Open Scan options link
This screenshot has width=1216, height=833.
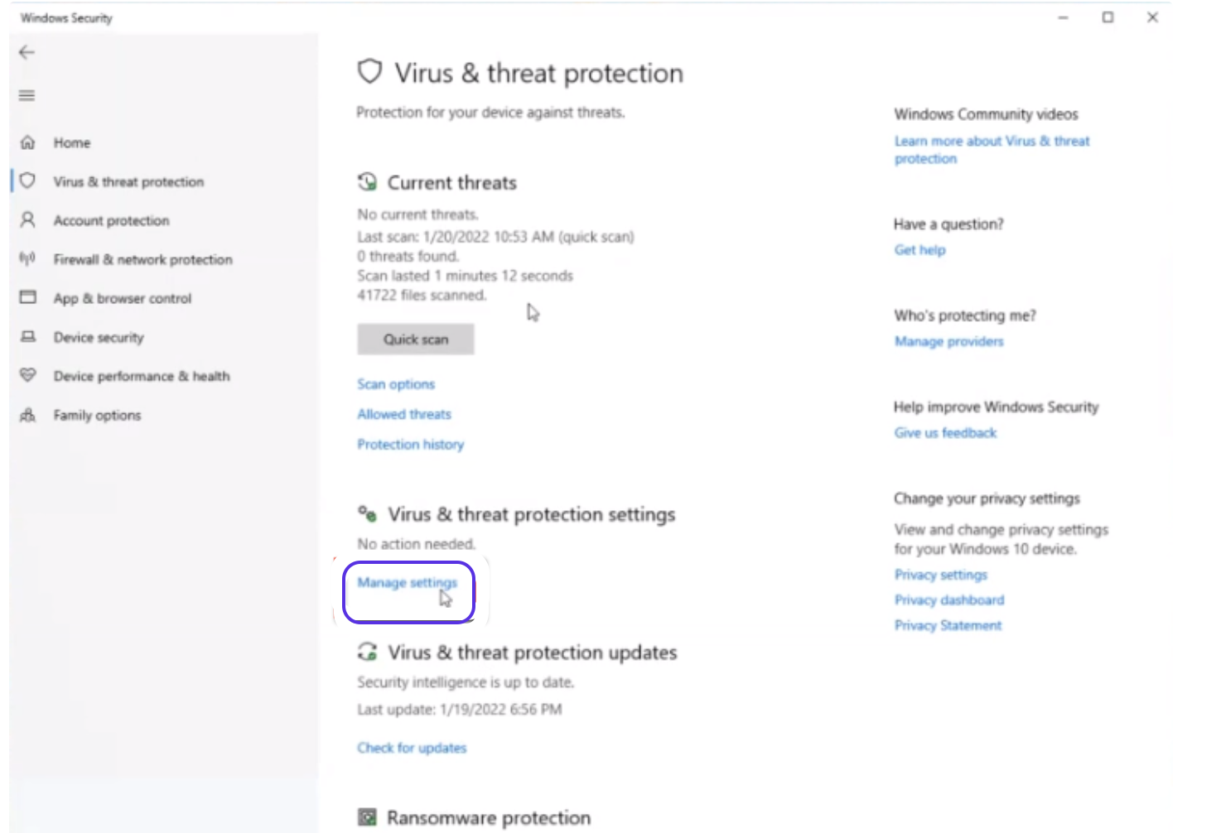pyautogui.click(x=395, y=384)
